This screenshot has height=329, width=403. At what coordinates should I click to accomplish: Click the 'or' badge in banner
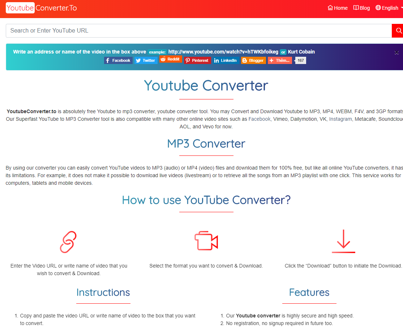pos(283,52)
